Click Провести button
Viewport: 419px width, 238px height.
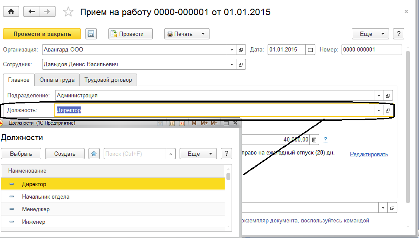pos(131,34)
